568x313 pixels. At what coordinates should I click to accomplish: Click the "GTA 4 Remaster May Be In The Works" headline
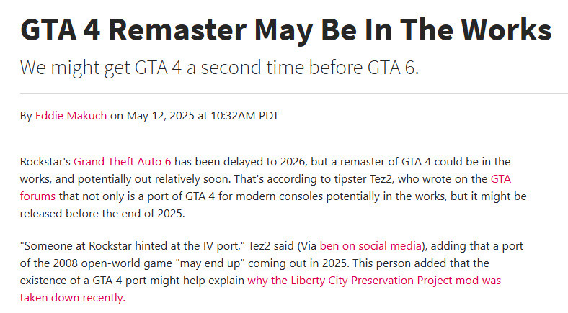tap(285, 30)
